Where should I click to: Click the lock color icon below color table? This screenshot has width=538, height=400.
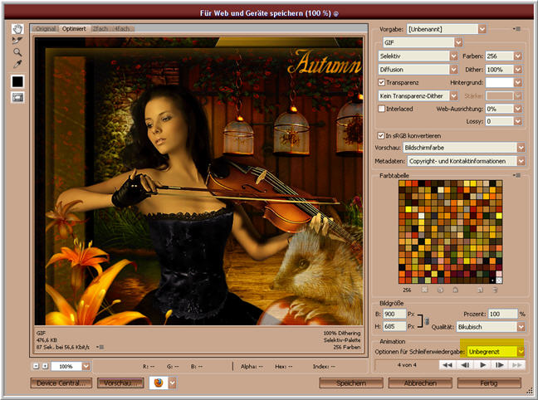point(455,290)
